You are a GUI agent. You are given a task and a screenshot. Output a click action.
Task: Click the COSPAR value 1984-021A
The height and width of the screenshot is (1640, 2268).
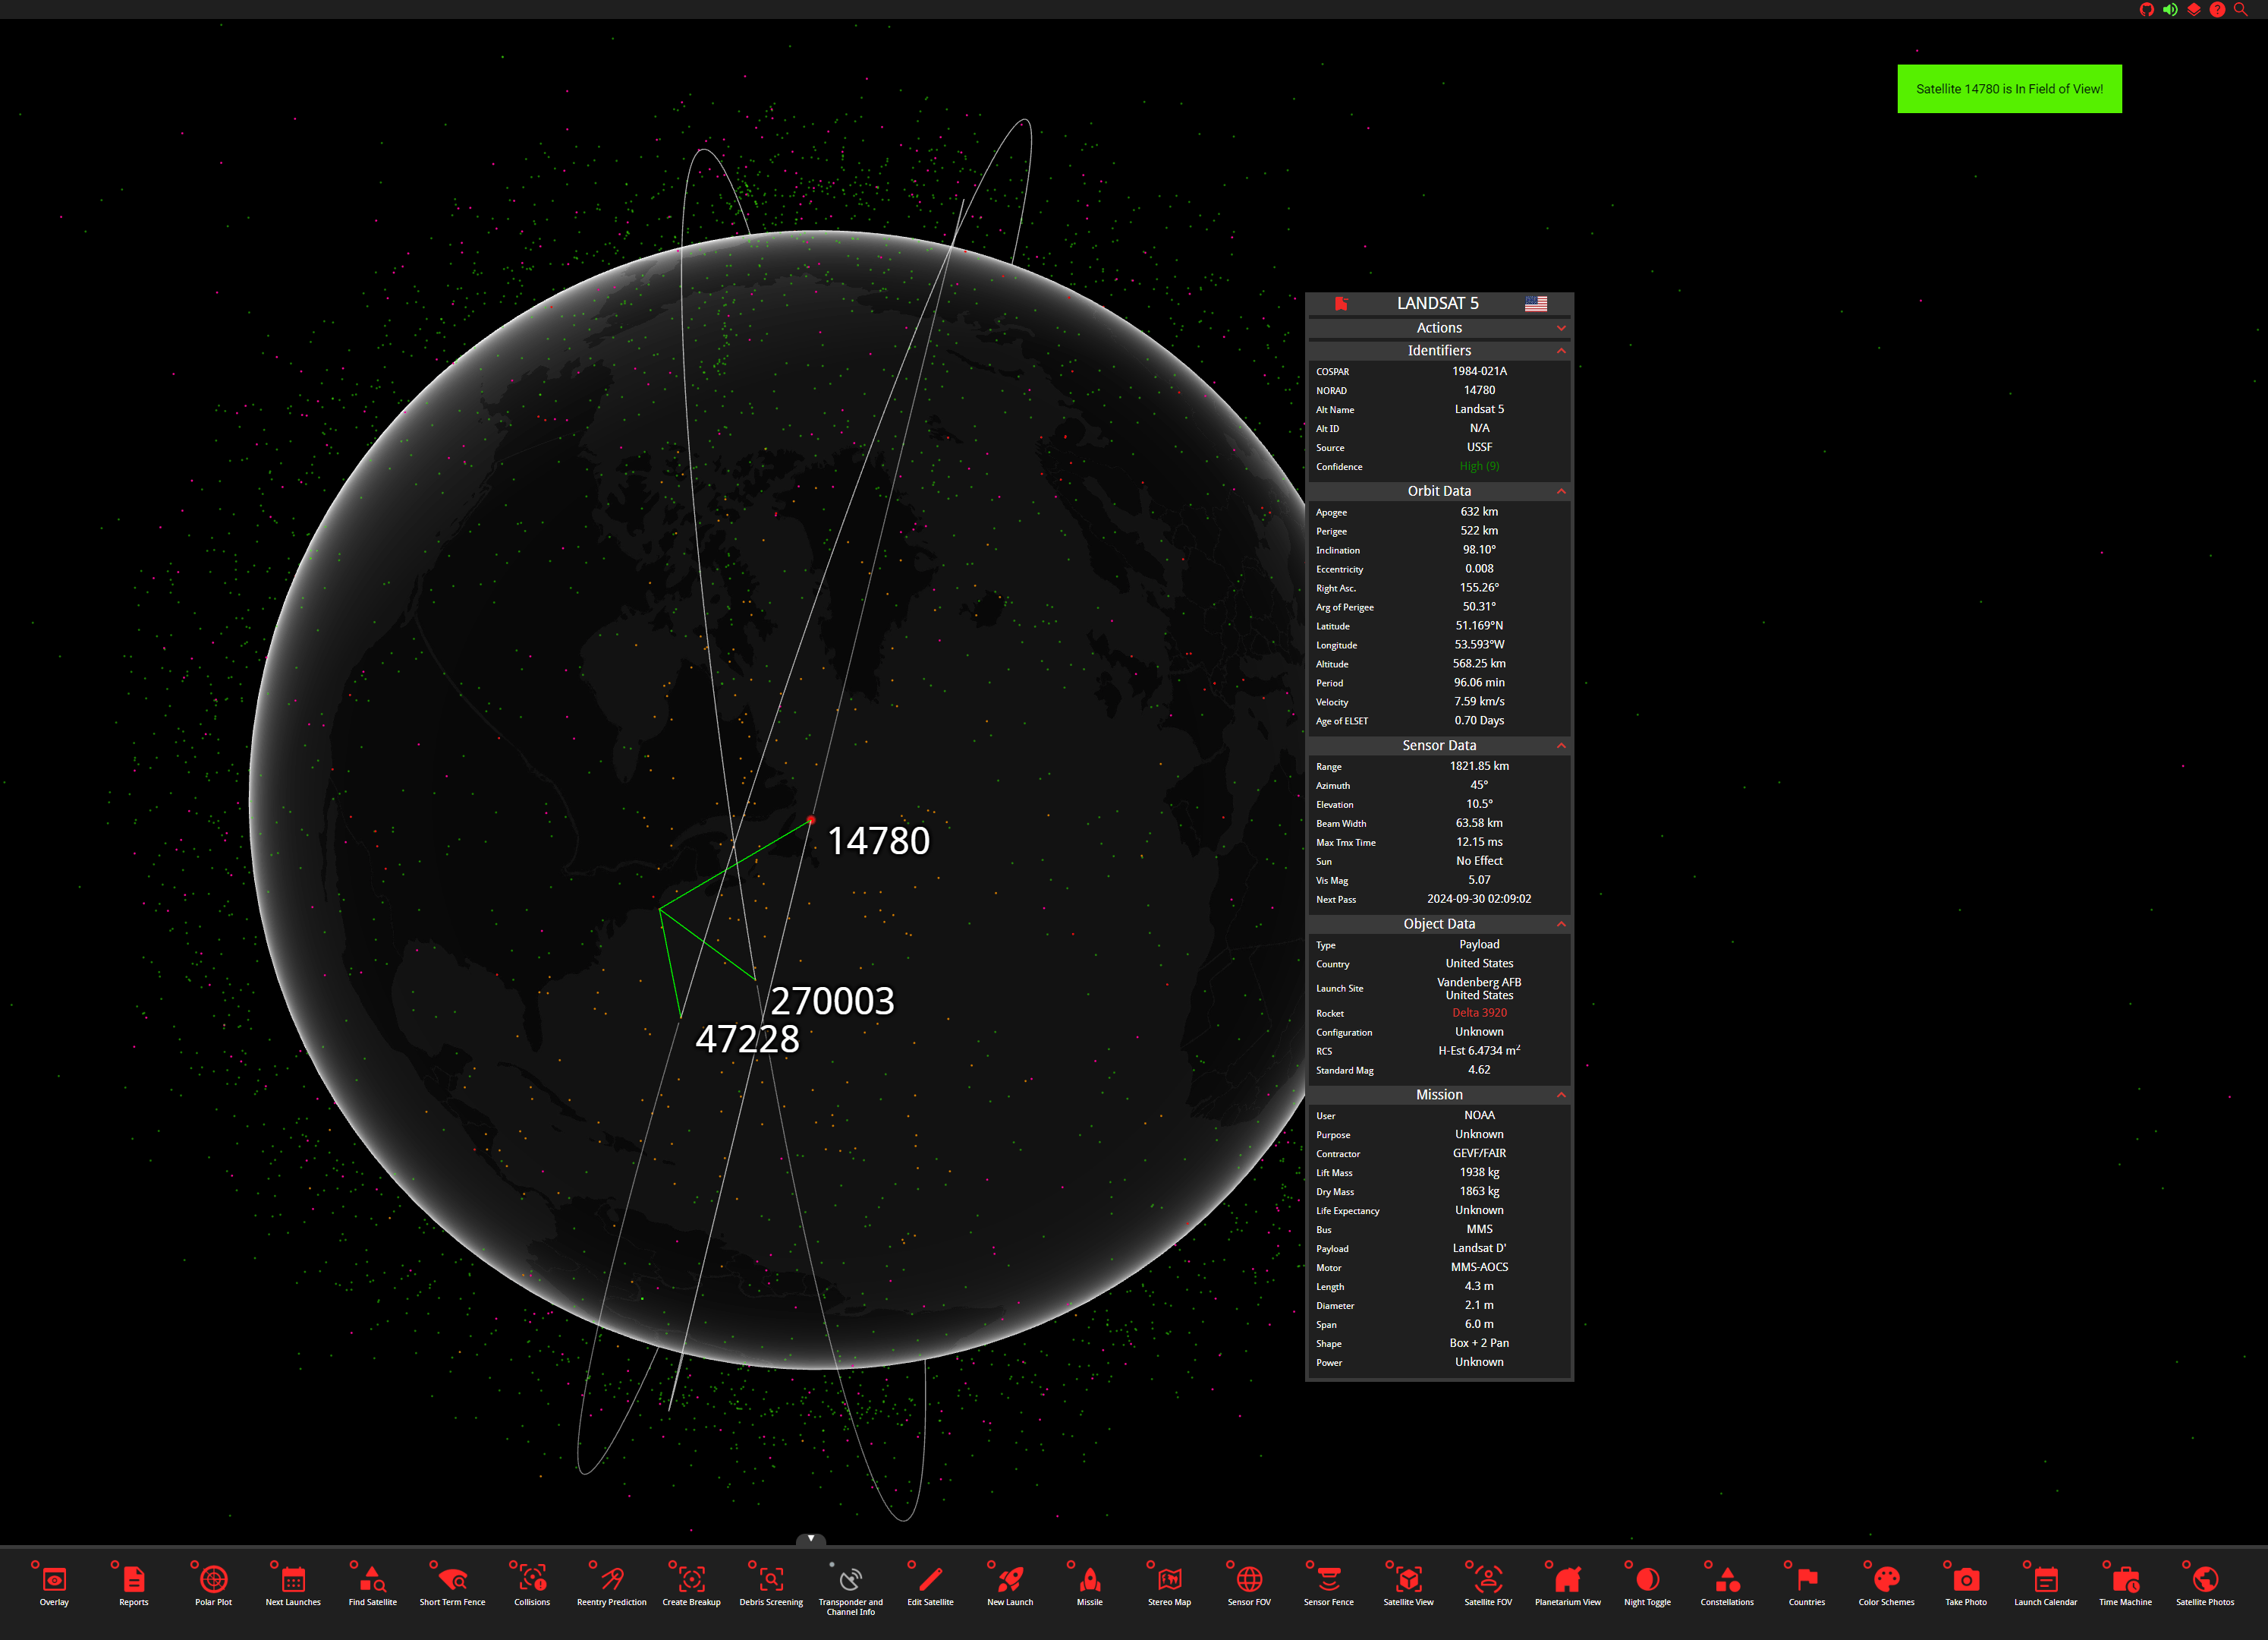[1479, 372]
